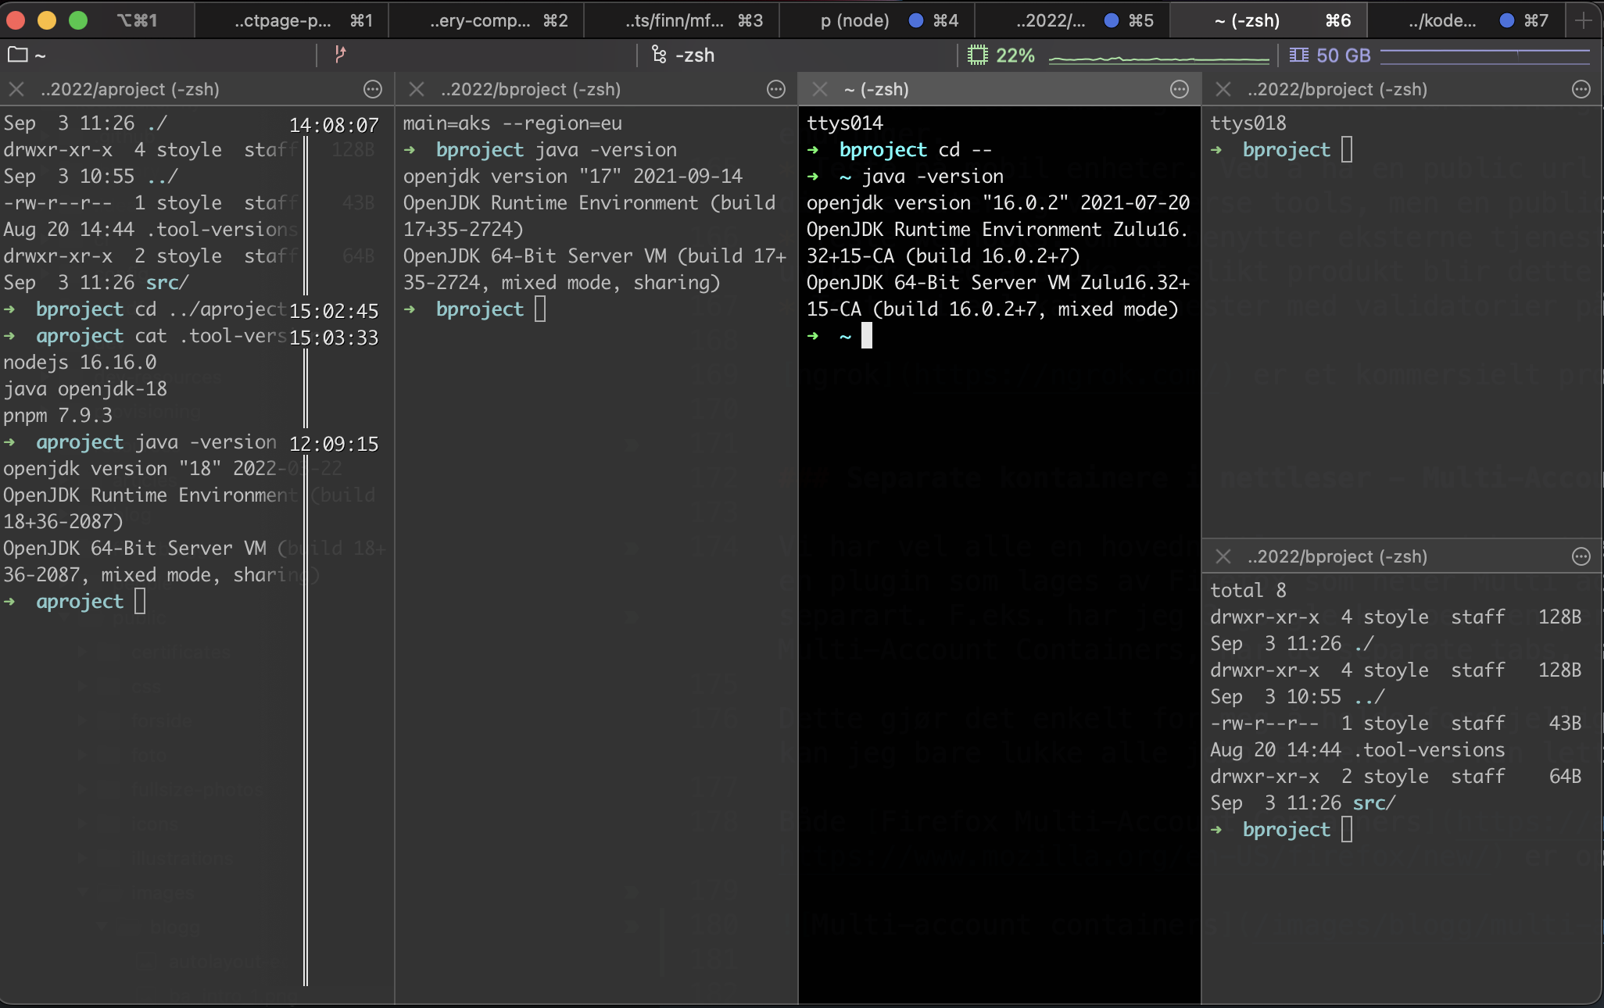
Task: Open the options menu of the center zsh pane
Action: coord(1180,90)
